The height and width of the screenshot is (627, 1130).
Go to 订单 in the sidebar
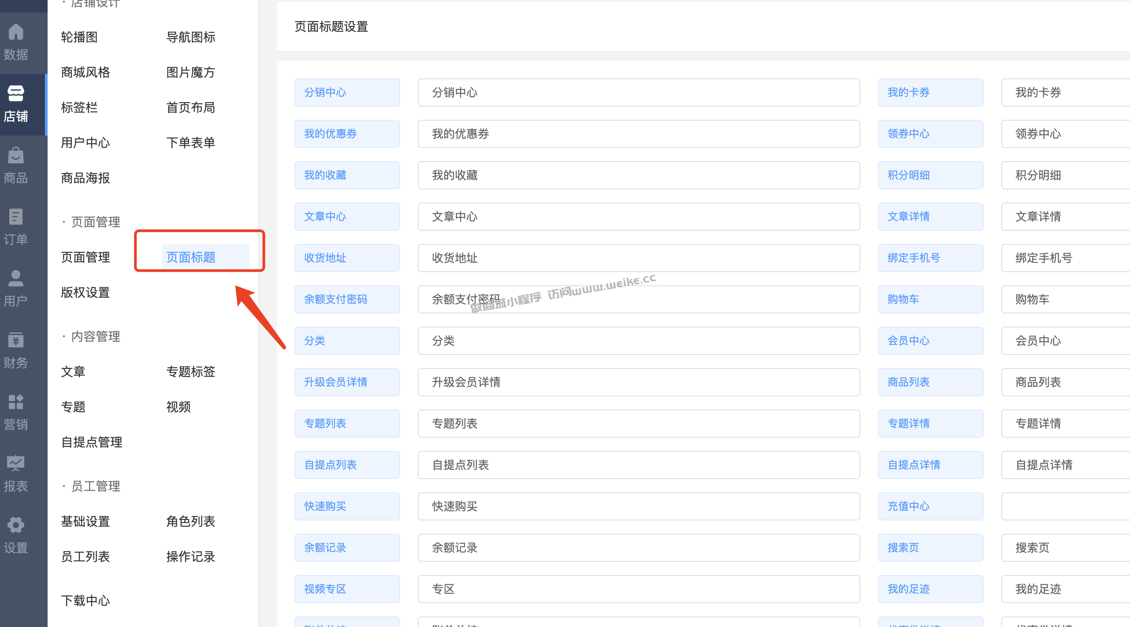[16, 228]
